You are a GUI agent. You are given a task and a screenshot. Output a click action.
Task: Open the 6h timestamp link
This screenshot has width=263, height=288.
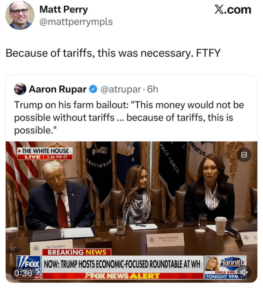pyautogui.click(x=152, y=89)
